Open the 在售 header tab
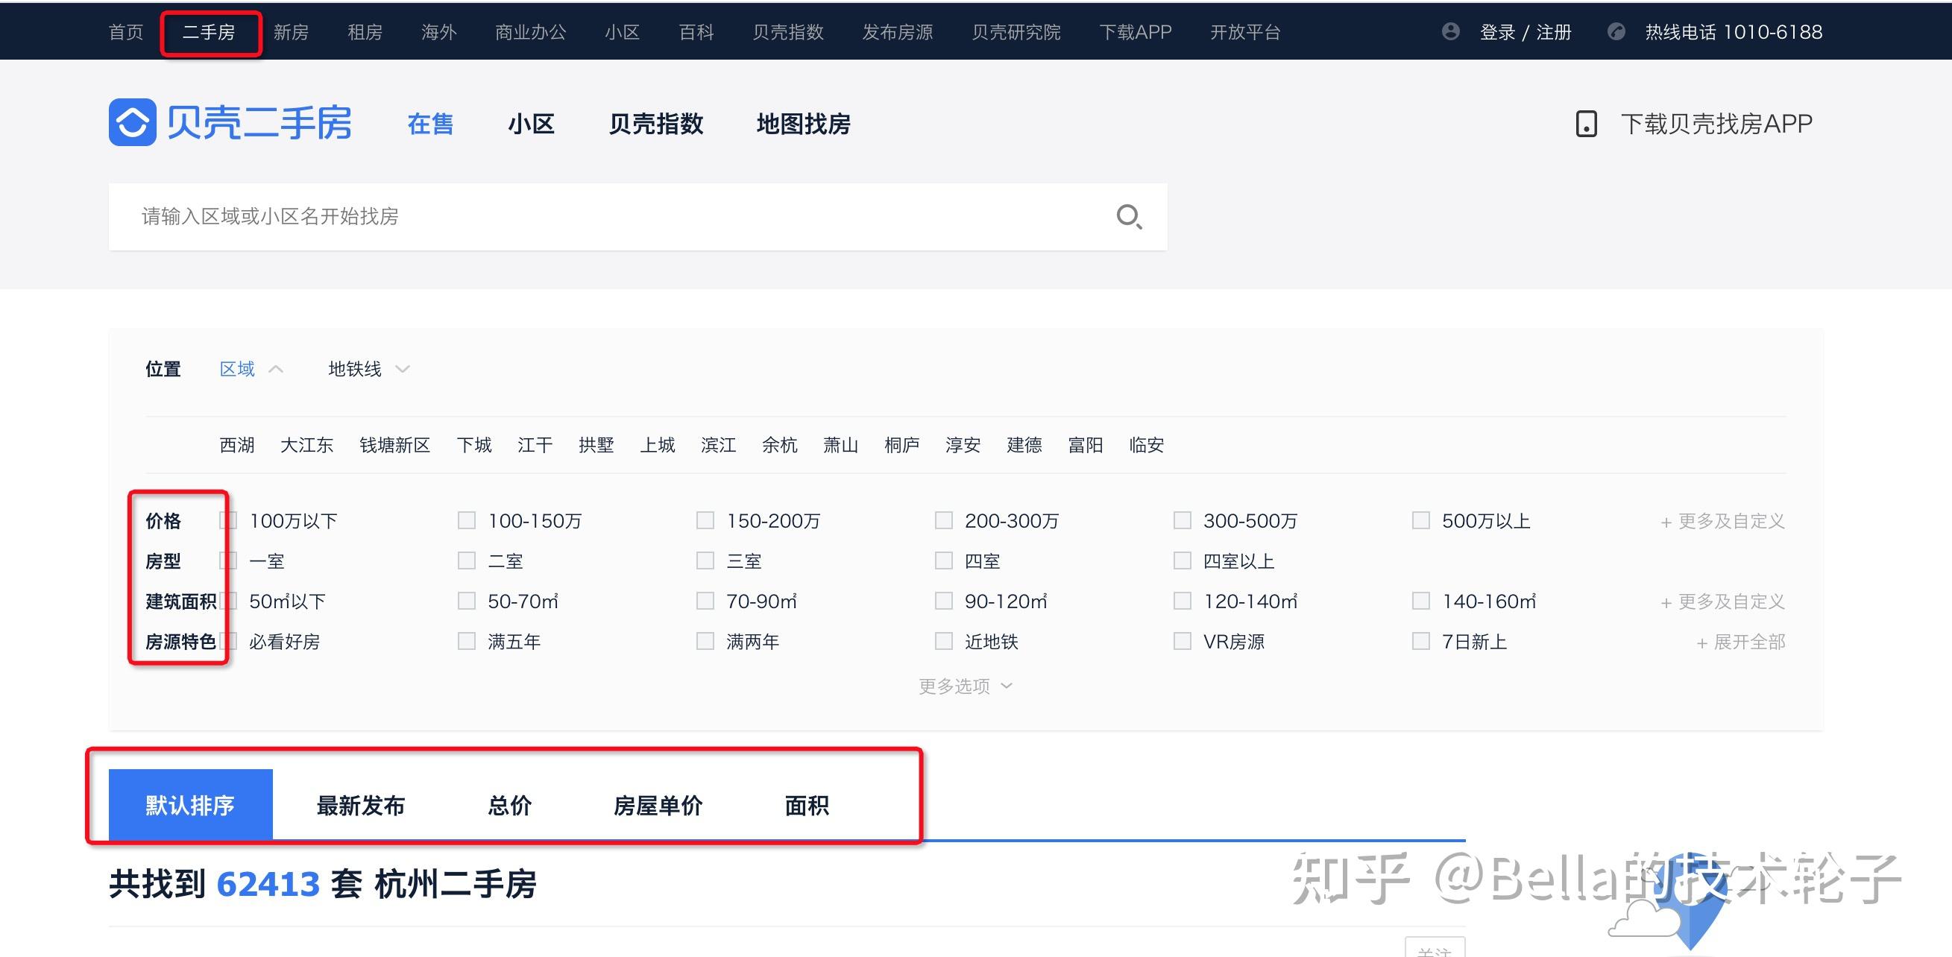The image size is (1952, 957). pos(430,124)
